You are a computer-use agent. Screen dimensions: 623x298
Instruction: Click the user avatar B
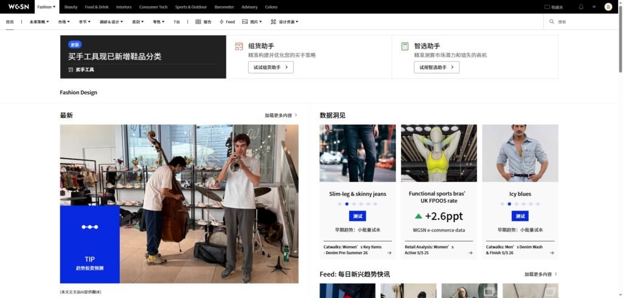(x=608, y=7)
